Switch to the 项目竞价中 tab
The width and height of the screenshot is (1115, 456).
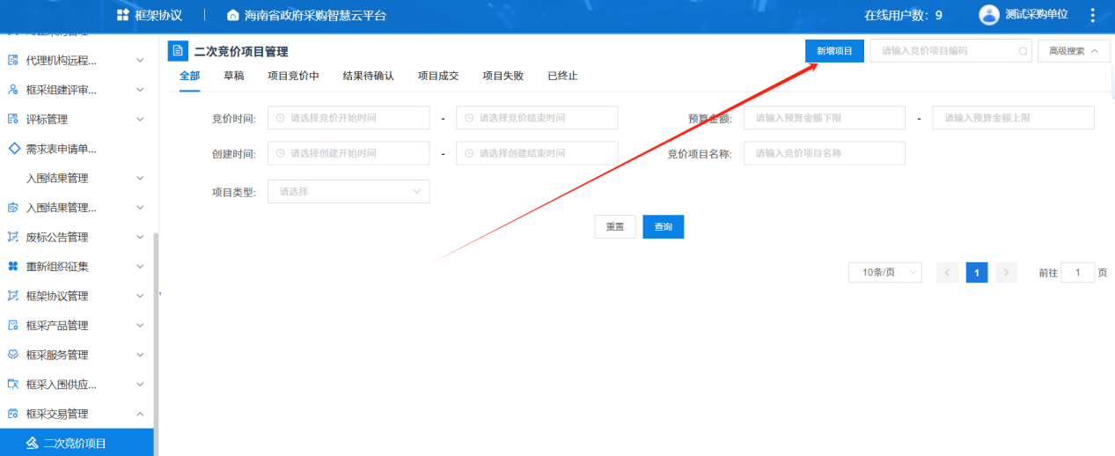coord(293,76)
